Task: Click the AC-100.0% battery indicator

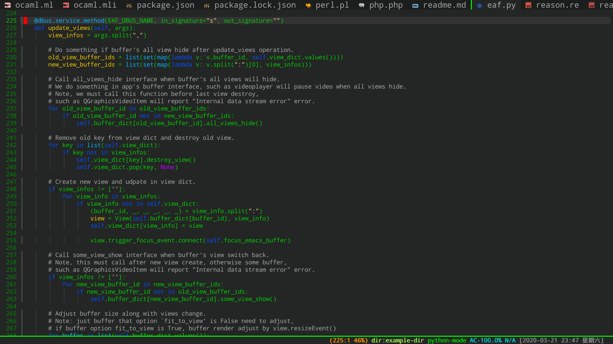Action: pyautogui.click(x=485, y=340)
